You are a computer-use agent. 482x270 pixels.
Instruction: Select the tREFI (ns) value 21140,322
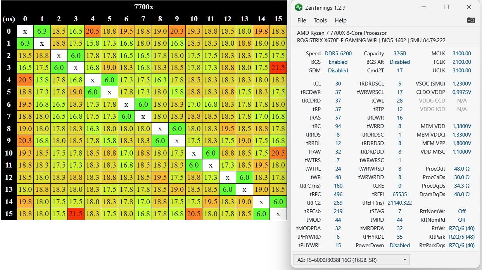pyautogui.click(x=400, y=203)
